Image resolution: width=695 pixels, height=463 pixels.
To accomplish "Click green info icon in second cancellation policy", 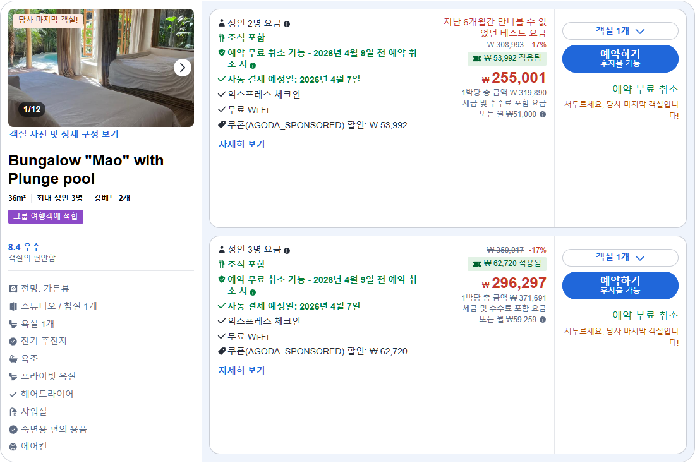I will tap(253, 292).
